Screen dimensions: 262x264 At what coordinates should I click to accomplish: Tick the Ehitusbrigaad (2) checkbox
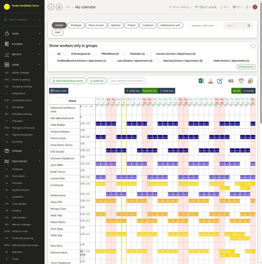[65, 54]
